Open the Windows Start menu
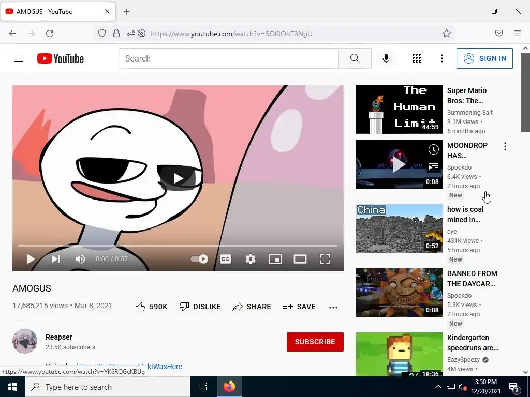This screenshot has width=530, height=397. (x=12, y=387)
